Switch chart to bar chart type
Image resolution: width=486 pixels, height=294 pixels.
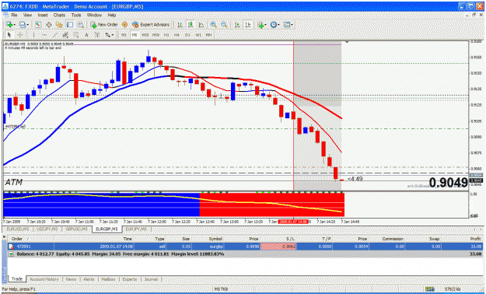[x=180, y=25]
